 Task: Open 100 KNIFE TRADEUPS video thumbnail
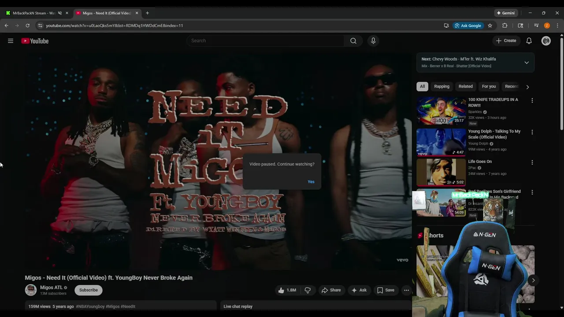point(441,111)
